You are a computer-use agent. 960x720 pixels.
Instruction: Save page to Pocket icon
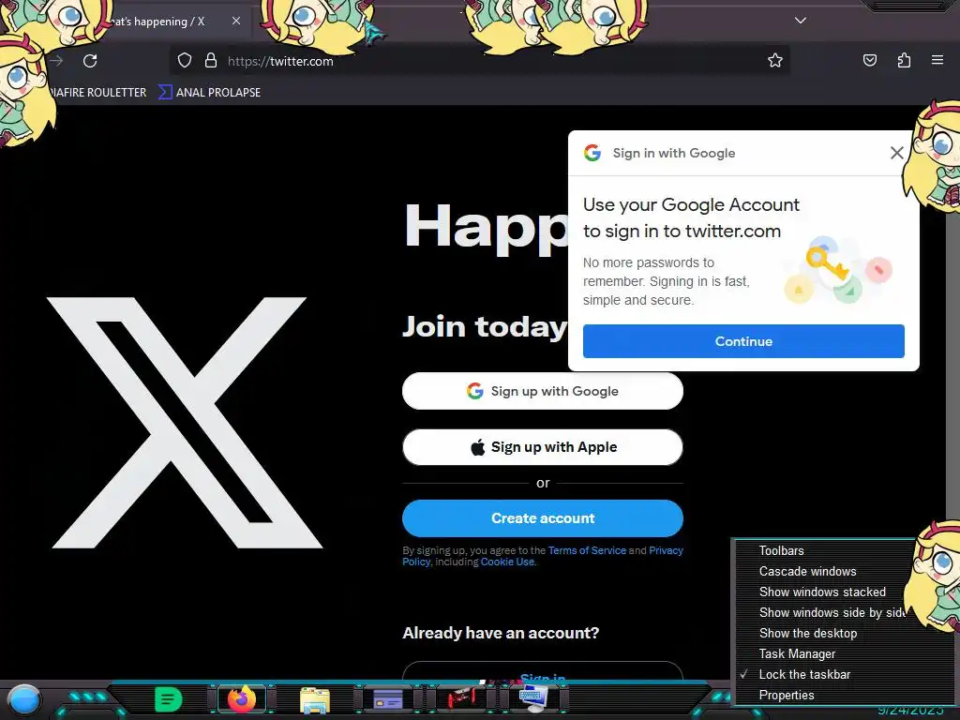[x=869, y=61]
